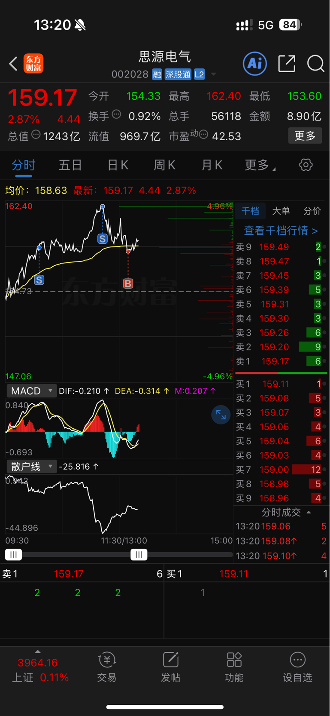Select the 分时 tab
330x716 pixels.
click(24, 165)
